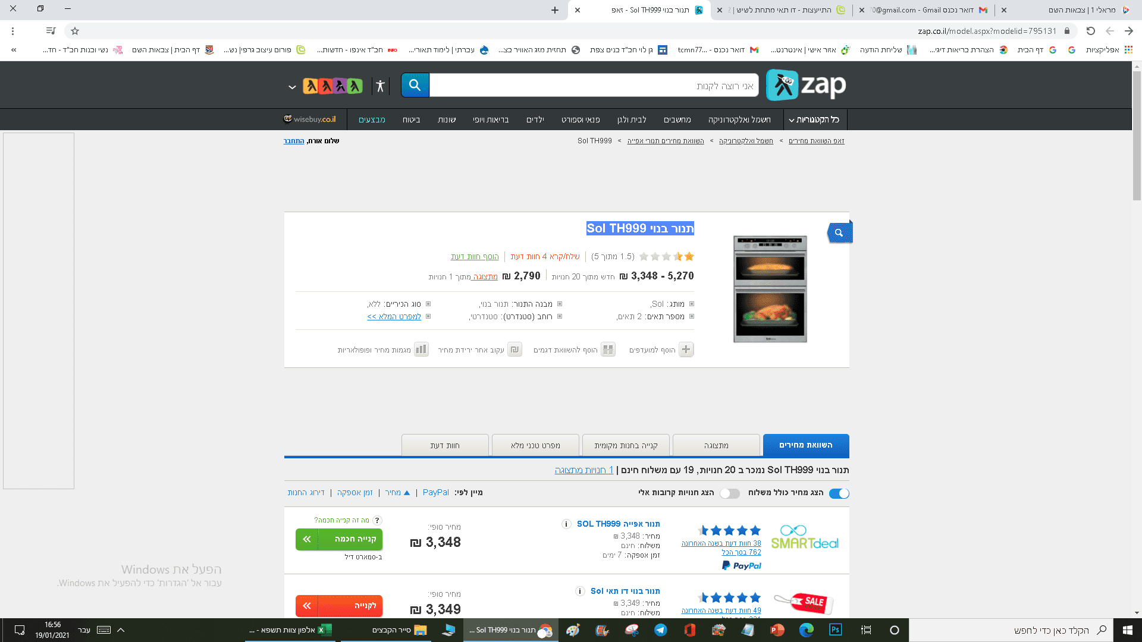Click the zap logo

pyautogui.click(x=806, y=85)
